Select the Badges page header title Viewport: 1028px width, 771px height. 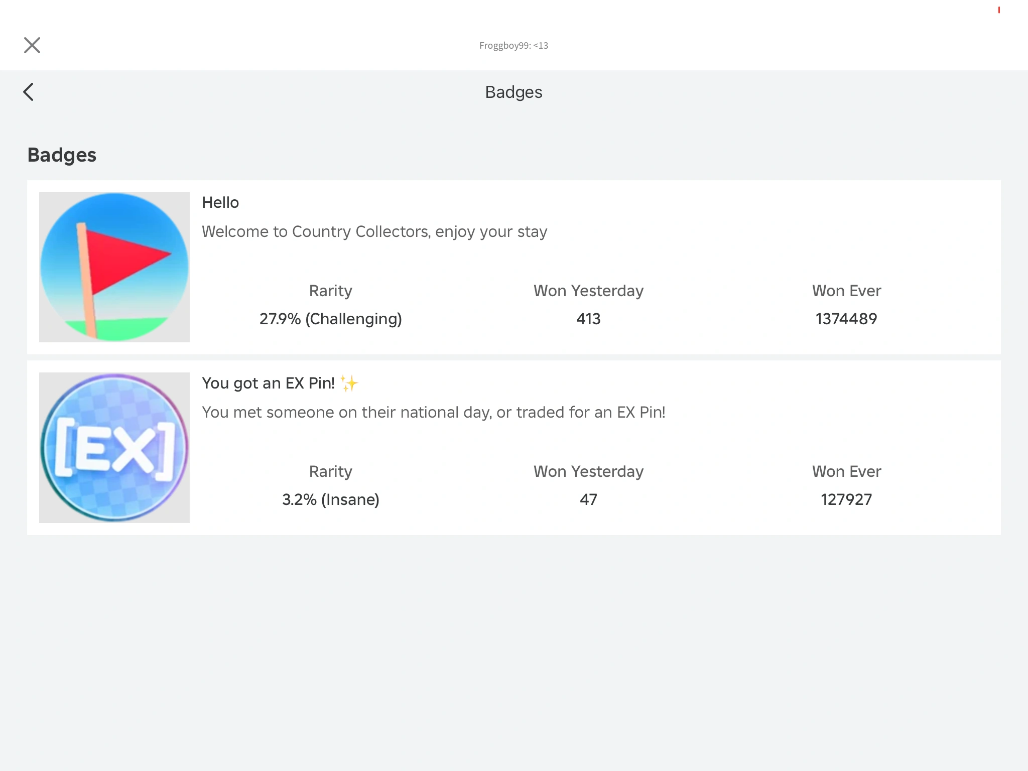[x=513, y=92]
